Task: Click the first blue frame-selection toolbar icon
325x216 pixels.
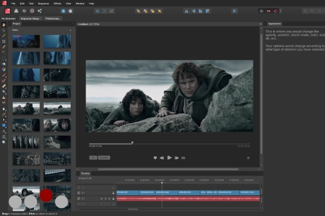Action: coord(97,11)
